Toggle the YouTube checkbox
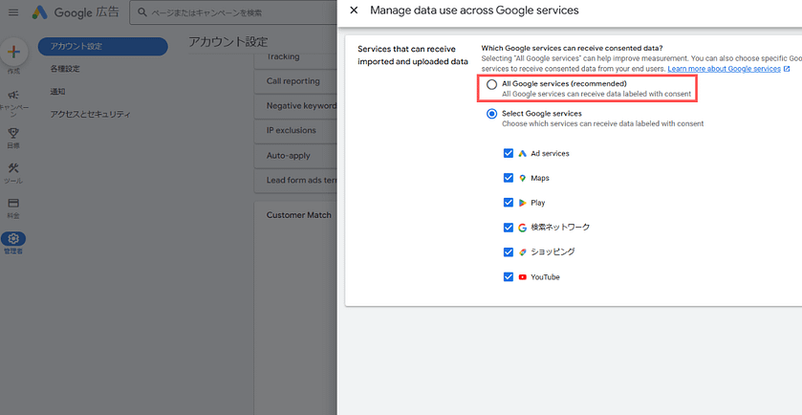Screen dimensions: 802x415 click(x=508, y=277)
